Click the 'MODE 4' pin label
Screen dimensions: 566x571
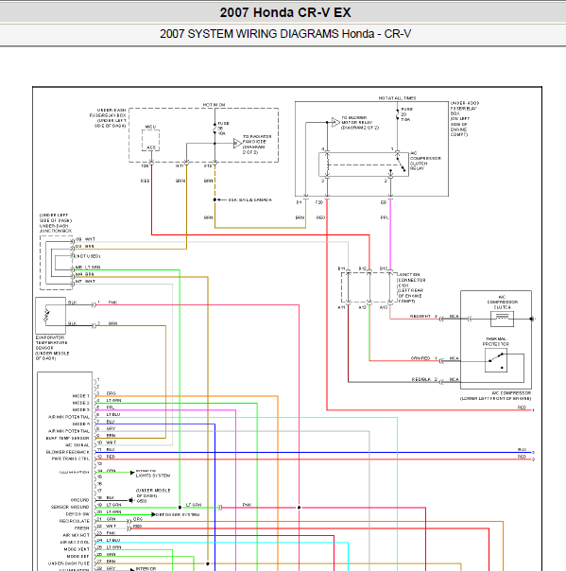[x=81, y=424]
